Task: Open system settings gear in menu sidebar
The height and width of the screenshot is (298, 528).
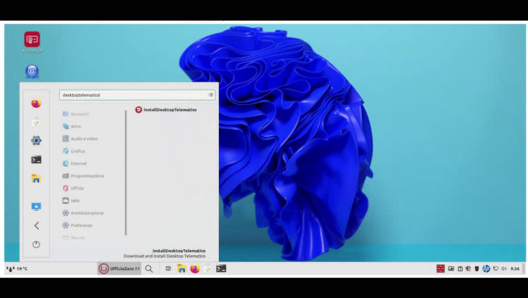Action: (36, 141)
